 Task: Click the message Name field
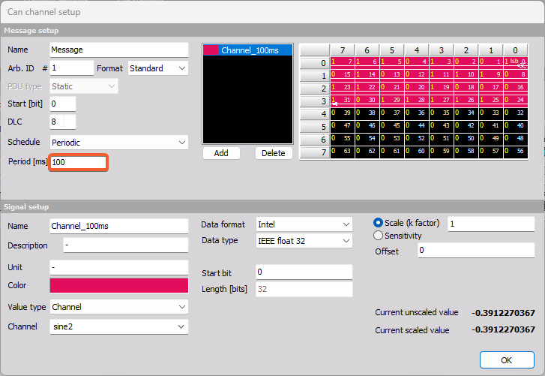pyautogui.click(x=119, y=50)
